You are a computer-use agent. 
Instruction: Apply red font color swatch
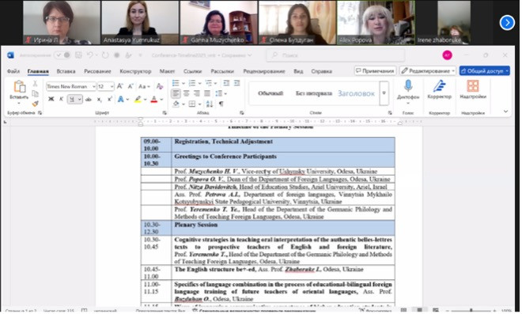pyautogui.click(x=153, y=99)
